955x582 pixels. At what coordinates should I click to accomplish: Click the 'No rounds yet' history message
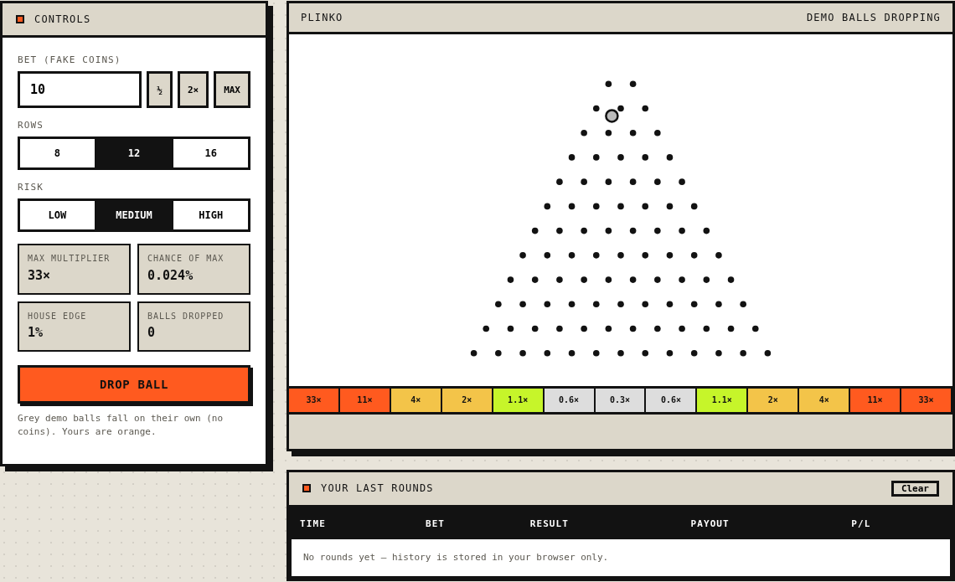(x=456, y=557)
